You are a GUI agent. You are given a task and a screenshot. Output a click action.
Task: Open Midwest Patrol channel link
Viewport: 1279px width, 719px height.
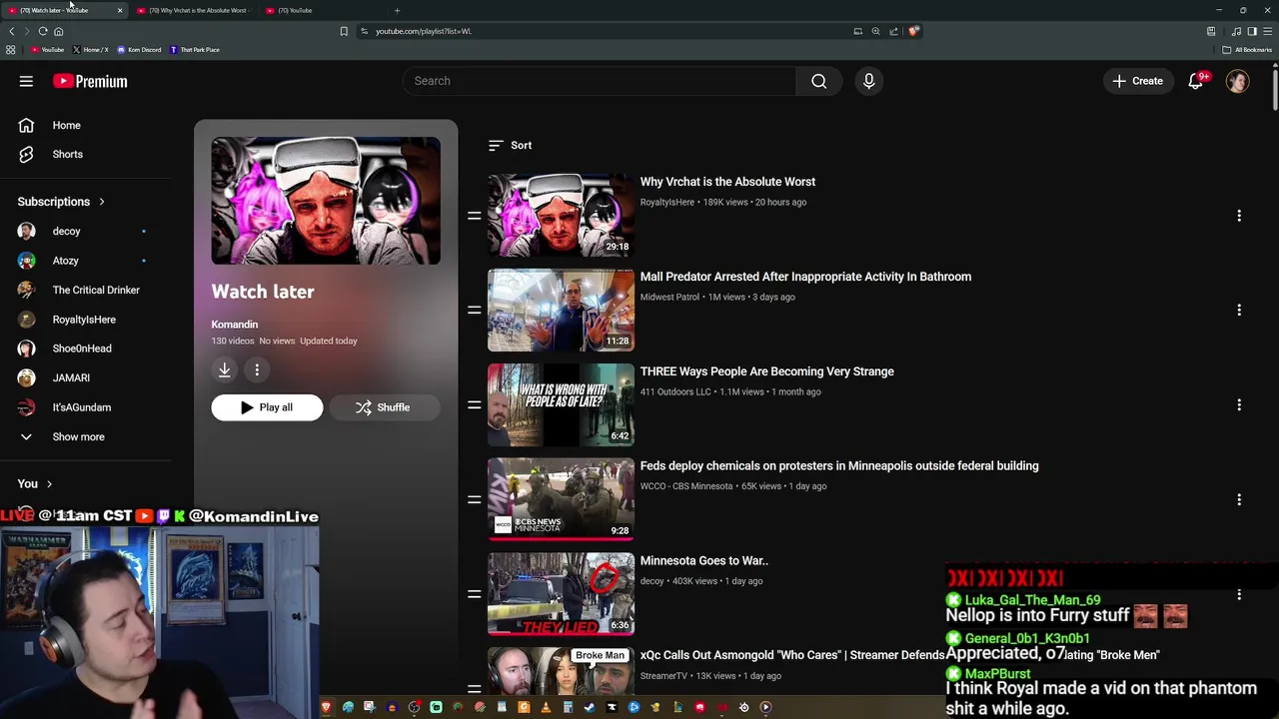coord(669,297)
